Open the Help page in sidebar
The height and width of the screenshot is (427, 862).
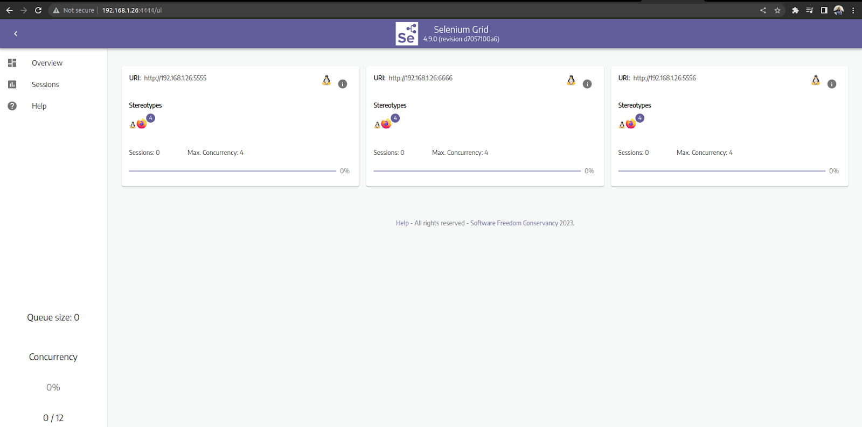(39, 106)
